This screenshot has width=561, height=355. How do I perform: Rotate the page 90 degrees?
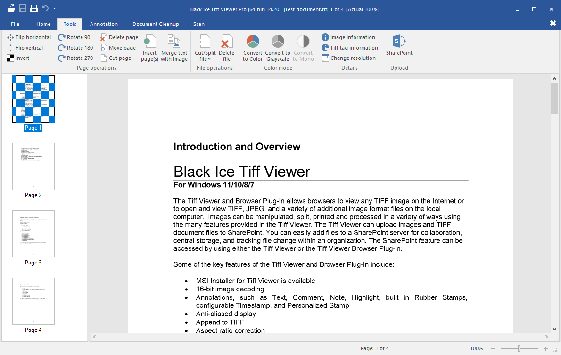tap(74, 37)
